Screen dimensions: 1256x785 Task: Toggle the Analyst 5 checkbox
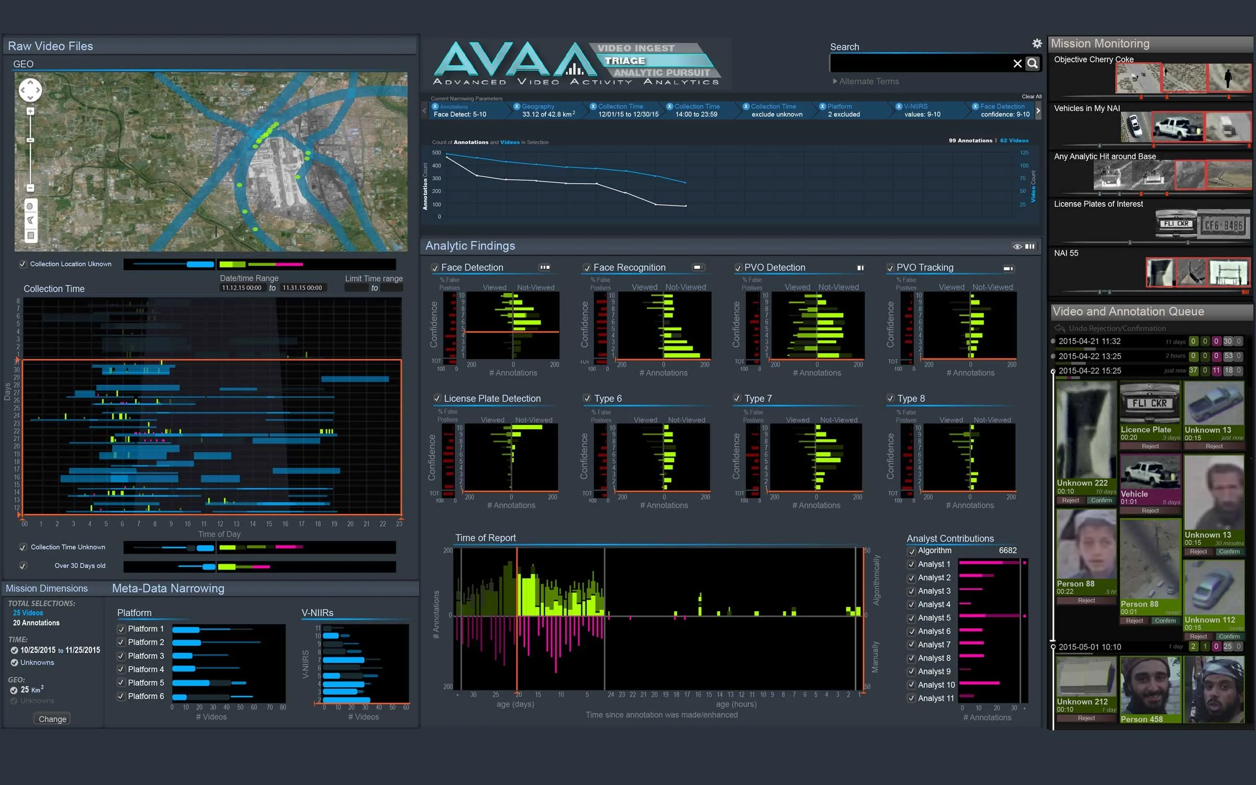[912, 618]
